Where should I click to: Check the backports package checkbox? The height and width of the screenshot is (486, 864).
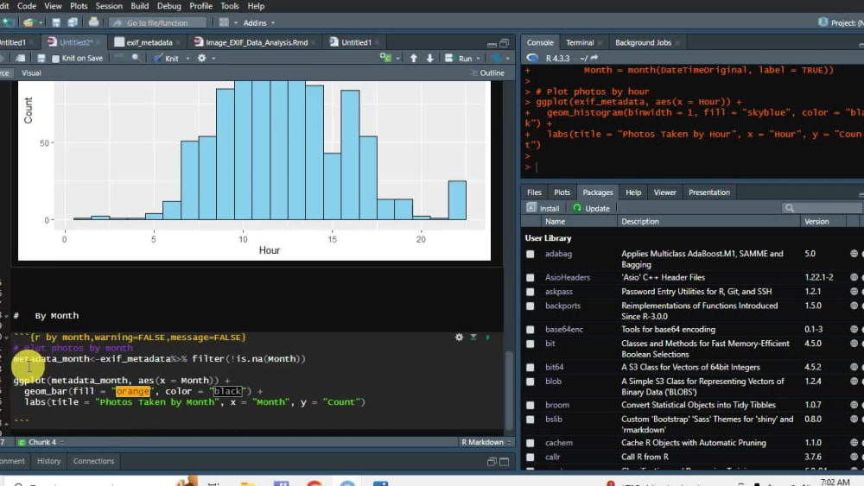click(x=530, y=306)
